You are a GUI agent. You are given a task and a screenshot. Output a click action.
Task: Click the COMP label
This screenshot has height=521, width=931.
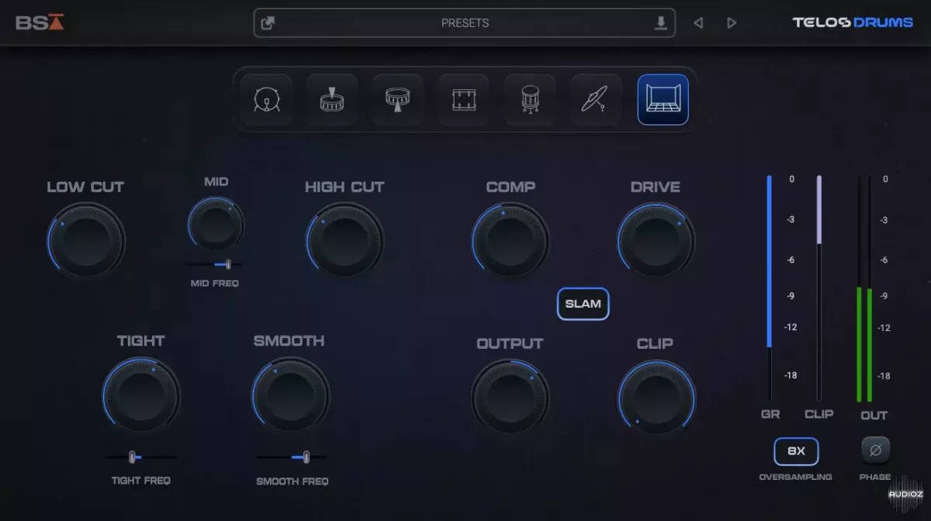coord(510,187)
